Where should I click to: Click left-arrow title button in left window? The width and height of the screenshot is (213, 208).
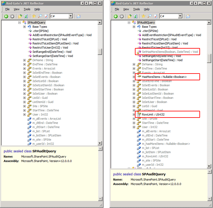[82, 3]
